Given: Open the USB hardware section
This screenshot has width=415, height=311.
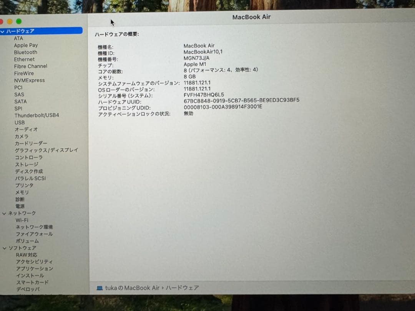Looking at the screenshot, I should pos(18,122).
